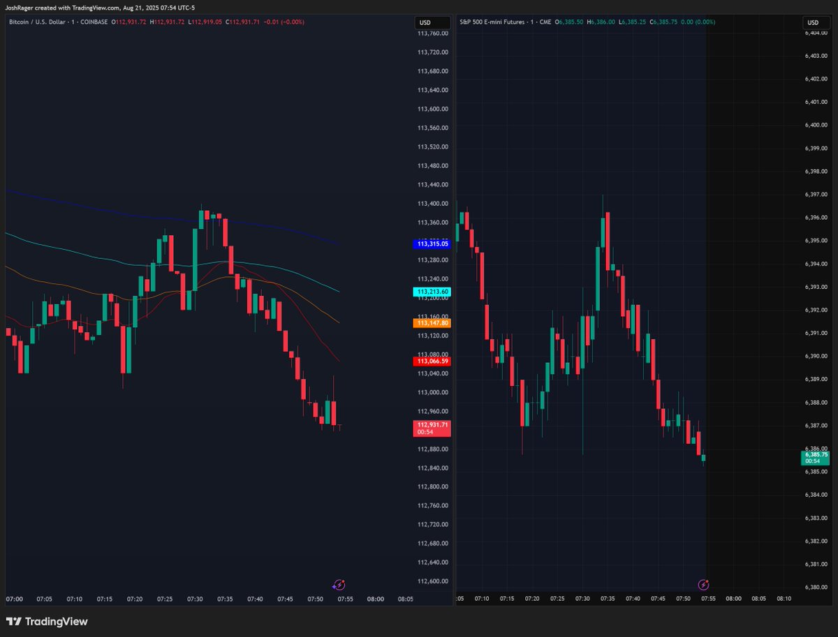838x637 pixels.
Task: Click the 07:30 time label on Bitcoin chart
Action: [x=195, y=599]
